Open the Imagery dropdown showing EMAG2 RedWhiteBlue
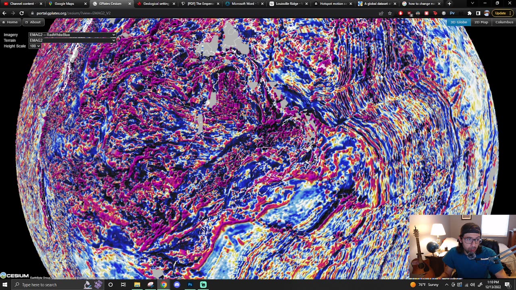Viewport: 516px width, 290px height. coord(72,35)
